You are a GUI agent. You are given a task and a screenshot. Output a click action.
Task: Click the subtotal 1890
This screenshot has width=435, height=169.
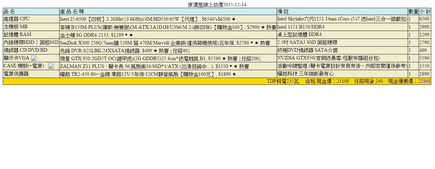[x=424, y=74]
